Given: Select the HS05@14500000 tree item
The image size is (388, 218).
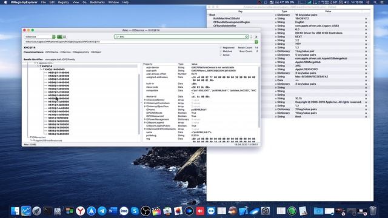Looking at the screenshot, I should pos(59,85).
